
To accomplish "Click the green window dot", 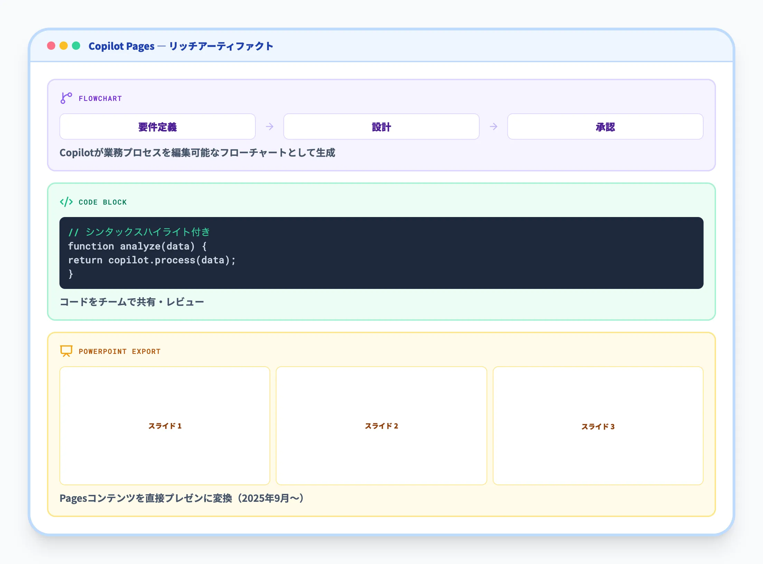I will [x=76, y=46].
